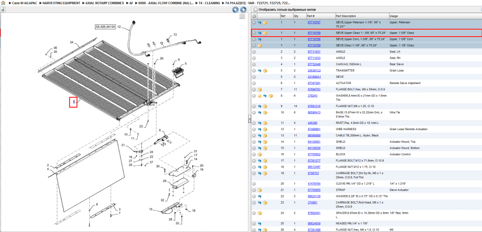Click reference box 55.426.AH 04 in diagram
The image size is (482, 232).
tap(106, 27)
